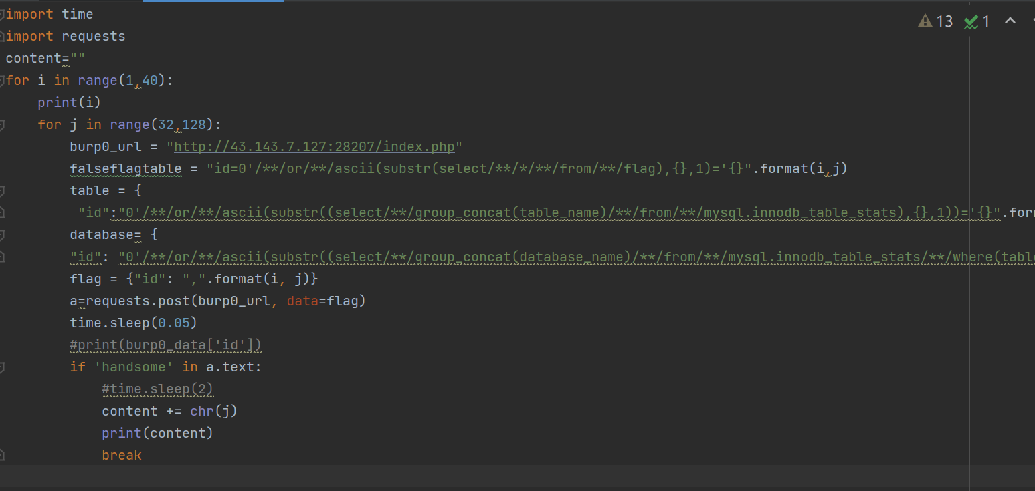Click 'group_concat(table_name)' in the table query
Image resolution: width=1035 pixels, height=491 pixels.
(x=512, y=212)
